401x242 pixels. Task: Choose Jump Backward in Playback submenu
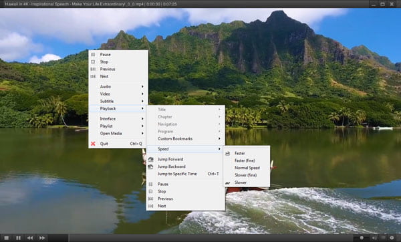click(186, 166)
